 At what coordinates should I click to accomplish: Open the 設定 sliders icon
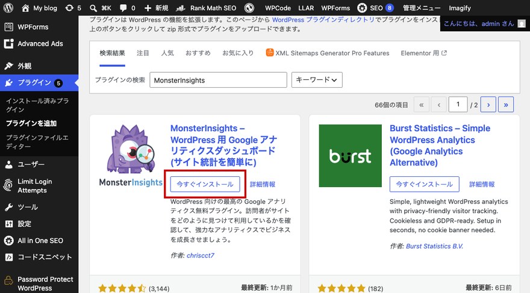point(9,224)
